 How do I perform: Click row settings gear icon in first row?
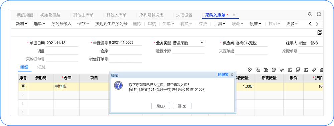(x=23, y=86)
